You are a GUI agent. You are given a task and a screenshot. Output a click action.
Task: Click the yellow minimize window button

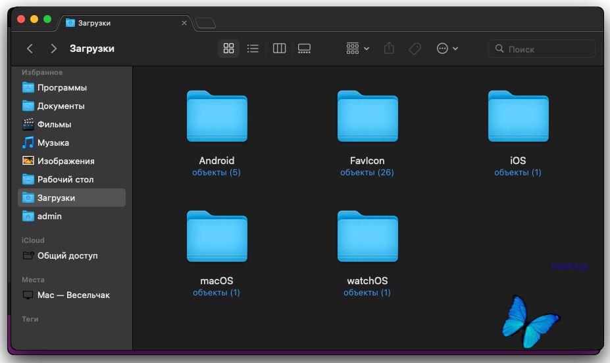[x=34, y=19]
